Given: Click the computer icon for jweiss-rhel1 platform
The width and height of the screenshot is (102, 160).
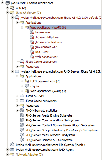Looking at the screenshot, I should pyautogui.click(x=7, y=3).
